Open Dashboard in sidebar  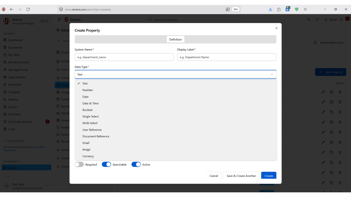click(x=26, y=40)
